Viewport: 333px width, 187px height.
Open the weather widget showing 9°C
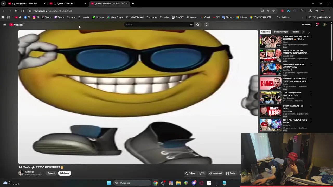(11, 183)
